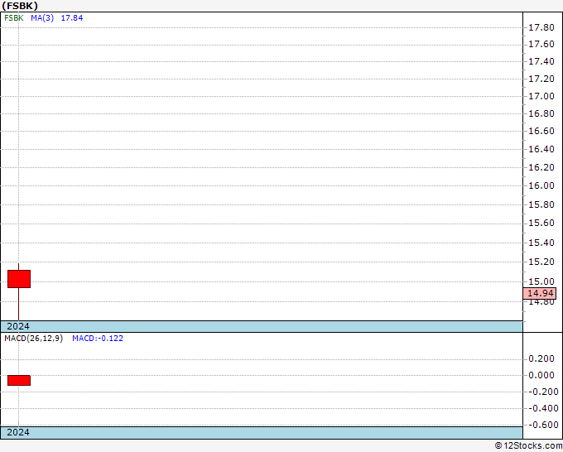Image resolution: width=563 pixels, height=452 pixels.
Task: Click the 16.20 price axis label
Action: tap(541, 168)
